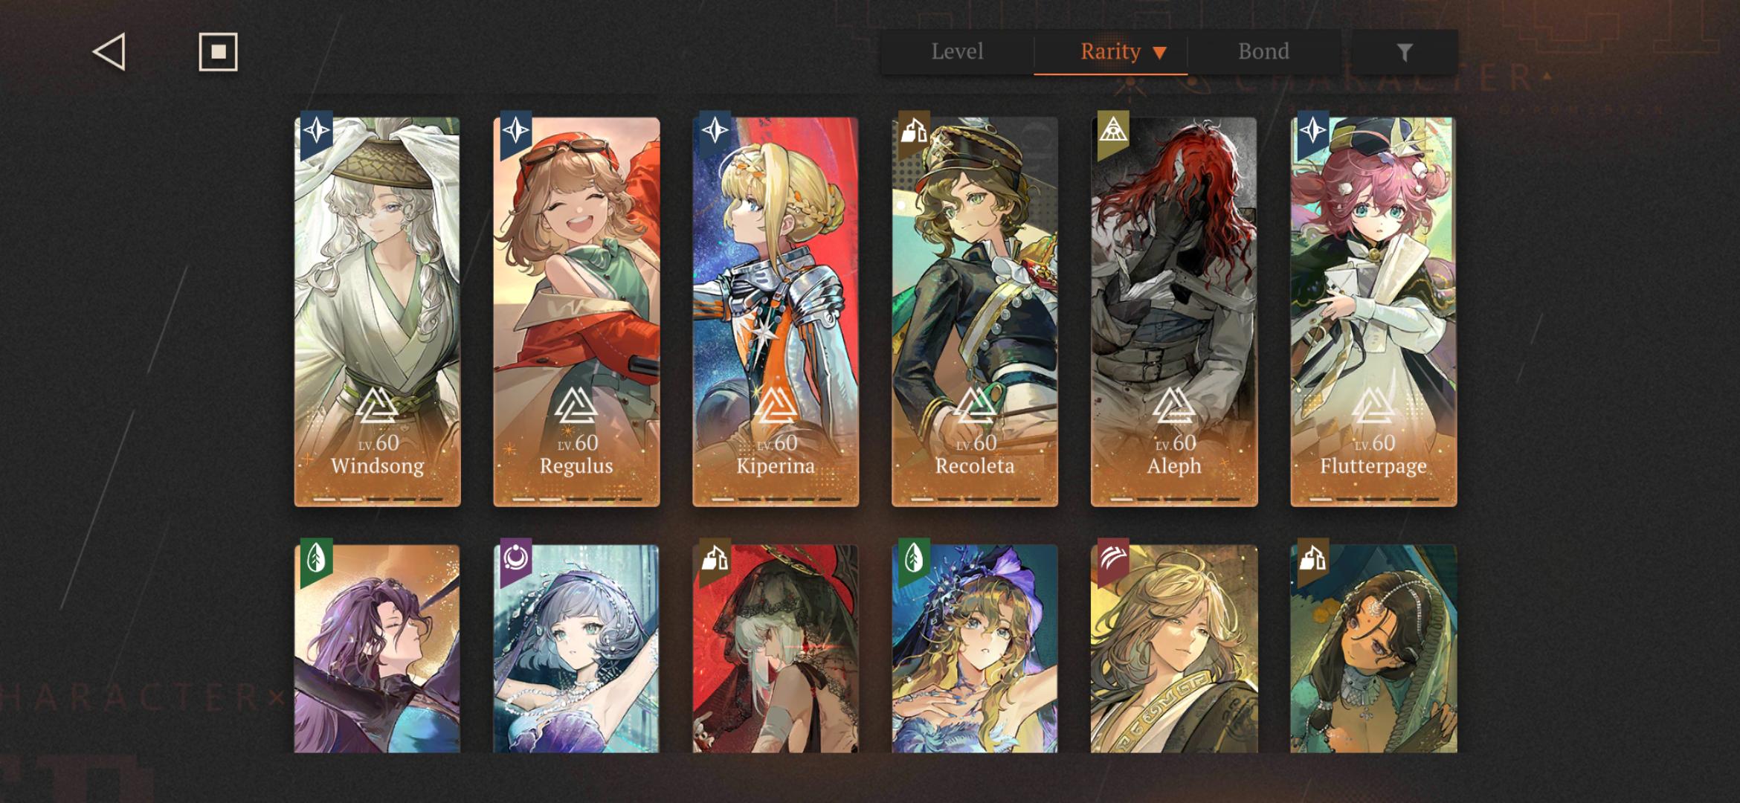Open Kiperina character card
This screenshot has width=1740, height=803.
[776, 312]
